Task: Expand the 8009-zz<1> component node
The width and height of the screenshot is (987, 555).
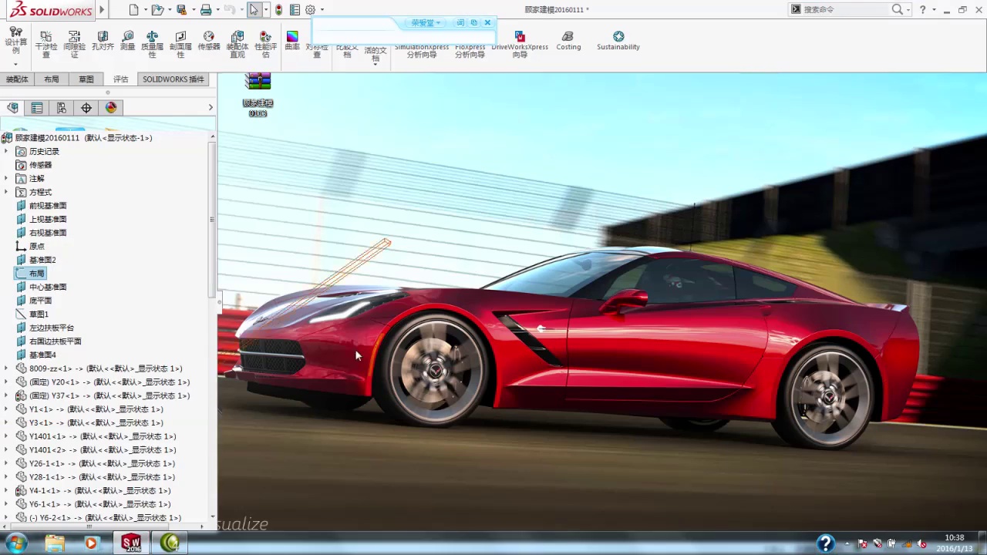Action: point(7,368)
